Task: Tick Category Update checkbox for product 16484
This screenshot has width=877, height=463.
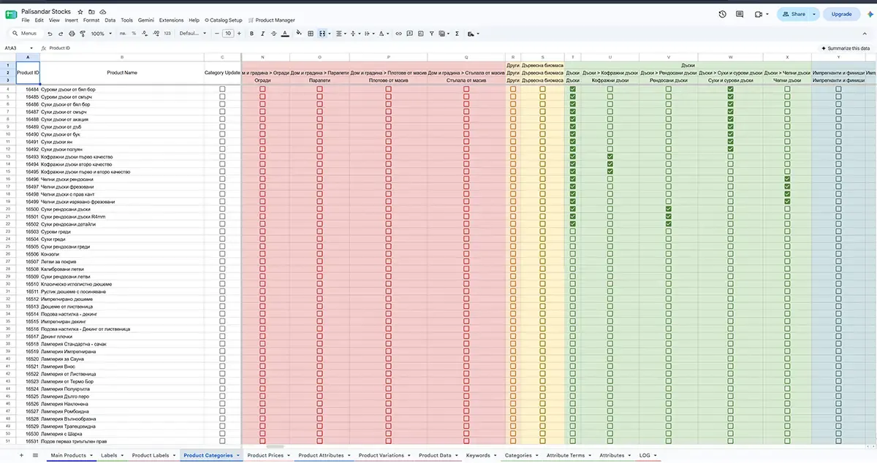Action: 222,89
